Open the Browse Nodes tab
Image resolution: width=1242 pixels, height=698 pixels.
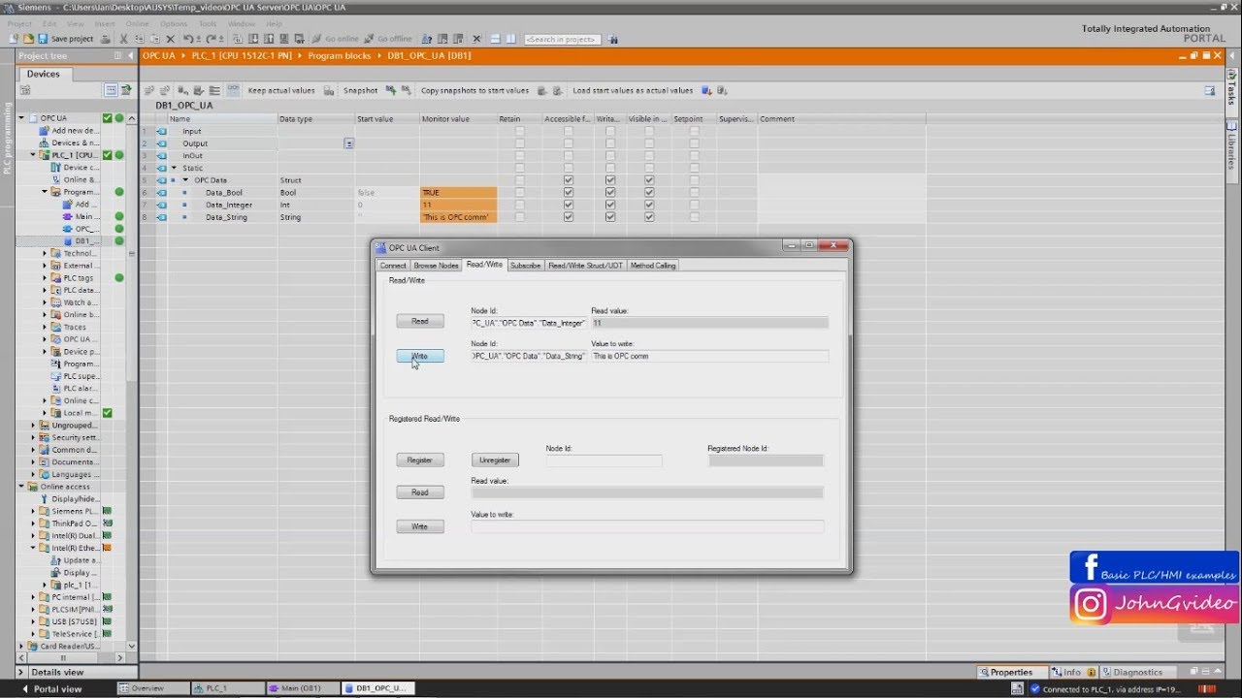click(436, 266)
